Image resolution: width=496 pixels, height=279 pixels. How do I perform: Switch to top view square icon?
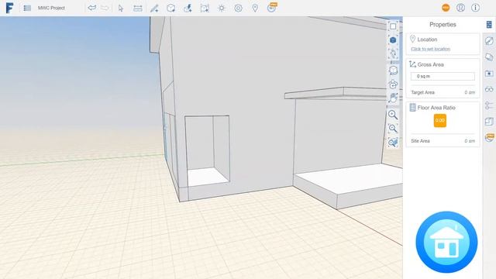click(393, 26)
